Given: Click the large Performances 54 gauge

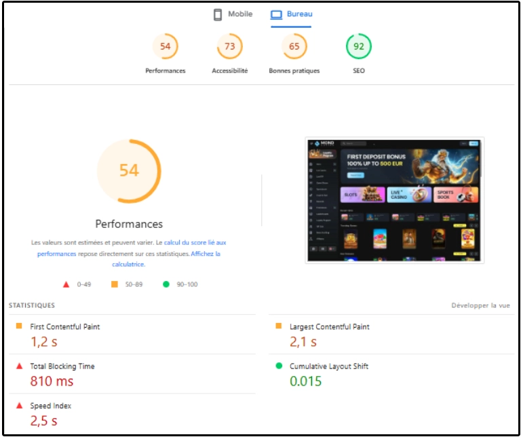Looking at the screenshot, I should [x=129, y=170].
